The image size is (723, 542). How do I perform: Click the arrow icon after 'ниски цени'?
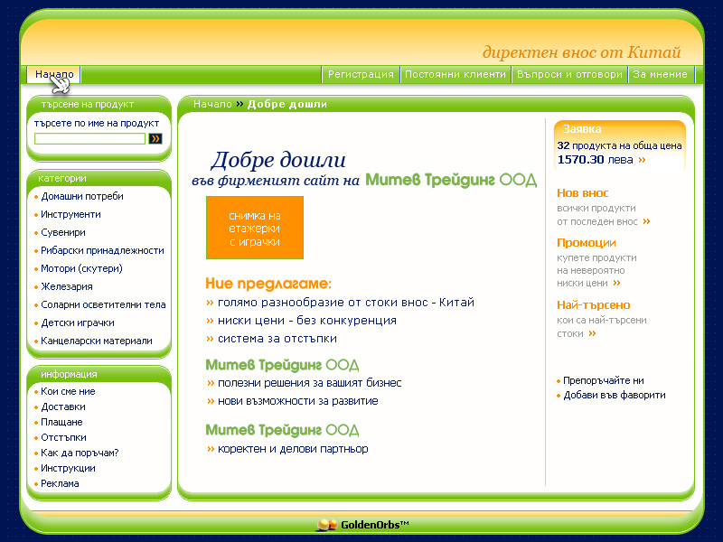pos(616,284)
